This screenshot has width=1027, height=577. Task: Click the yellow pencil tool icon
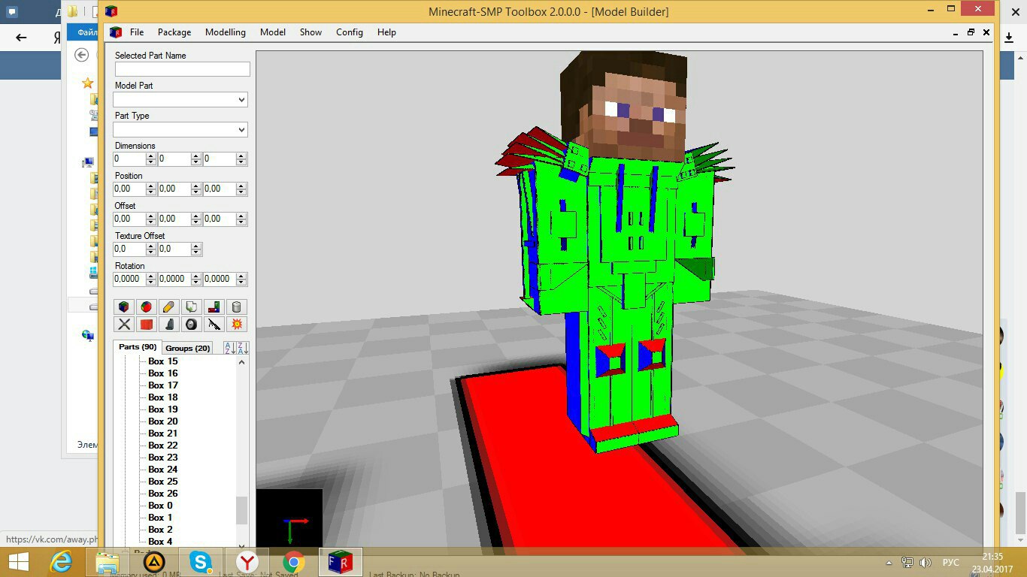(x=169, y=307)
